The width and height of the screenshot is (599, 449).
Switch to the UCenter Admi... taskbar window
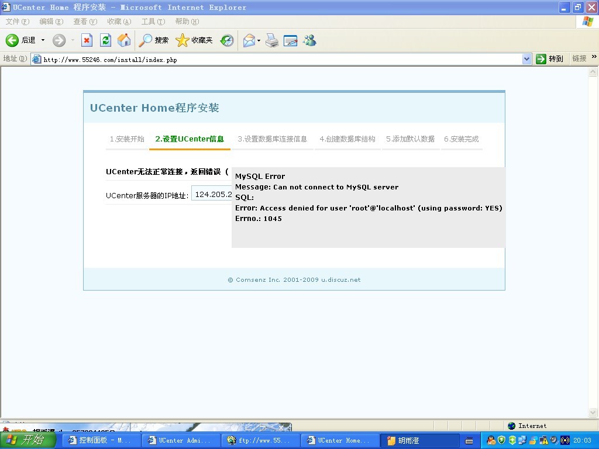coord(180,441)
